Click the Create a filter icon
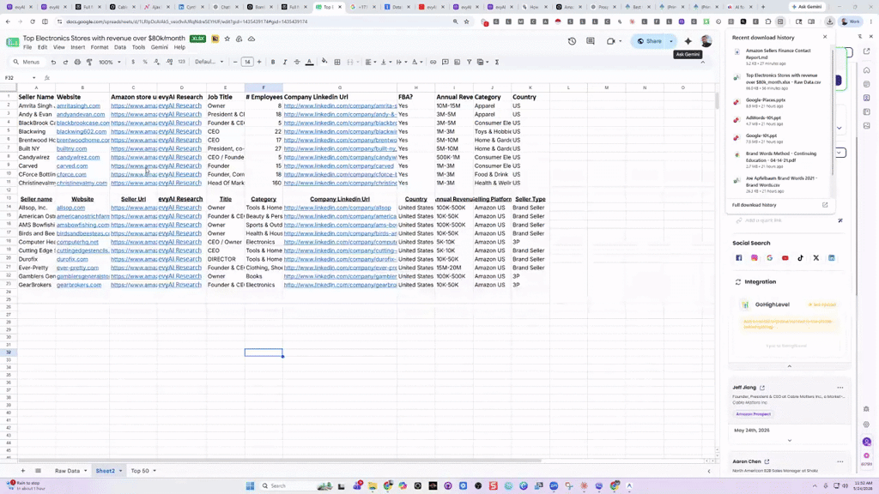This screenshot has width=879, height=494. pyautogui.click(x=470, y=62)
